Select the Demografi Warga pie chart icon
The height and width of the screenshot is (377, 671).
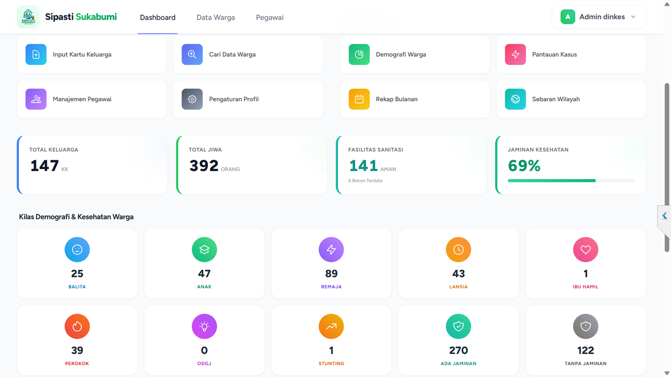(359, 54)
